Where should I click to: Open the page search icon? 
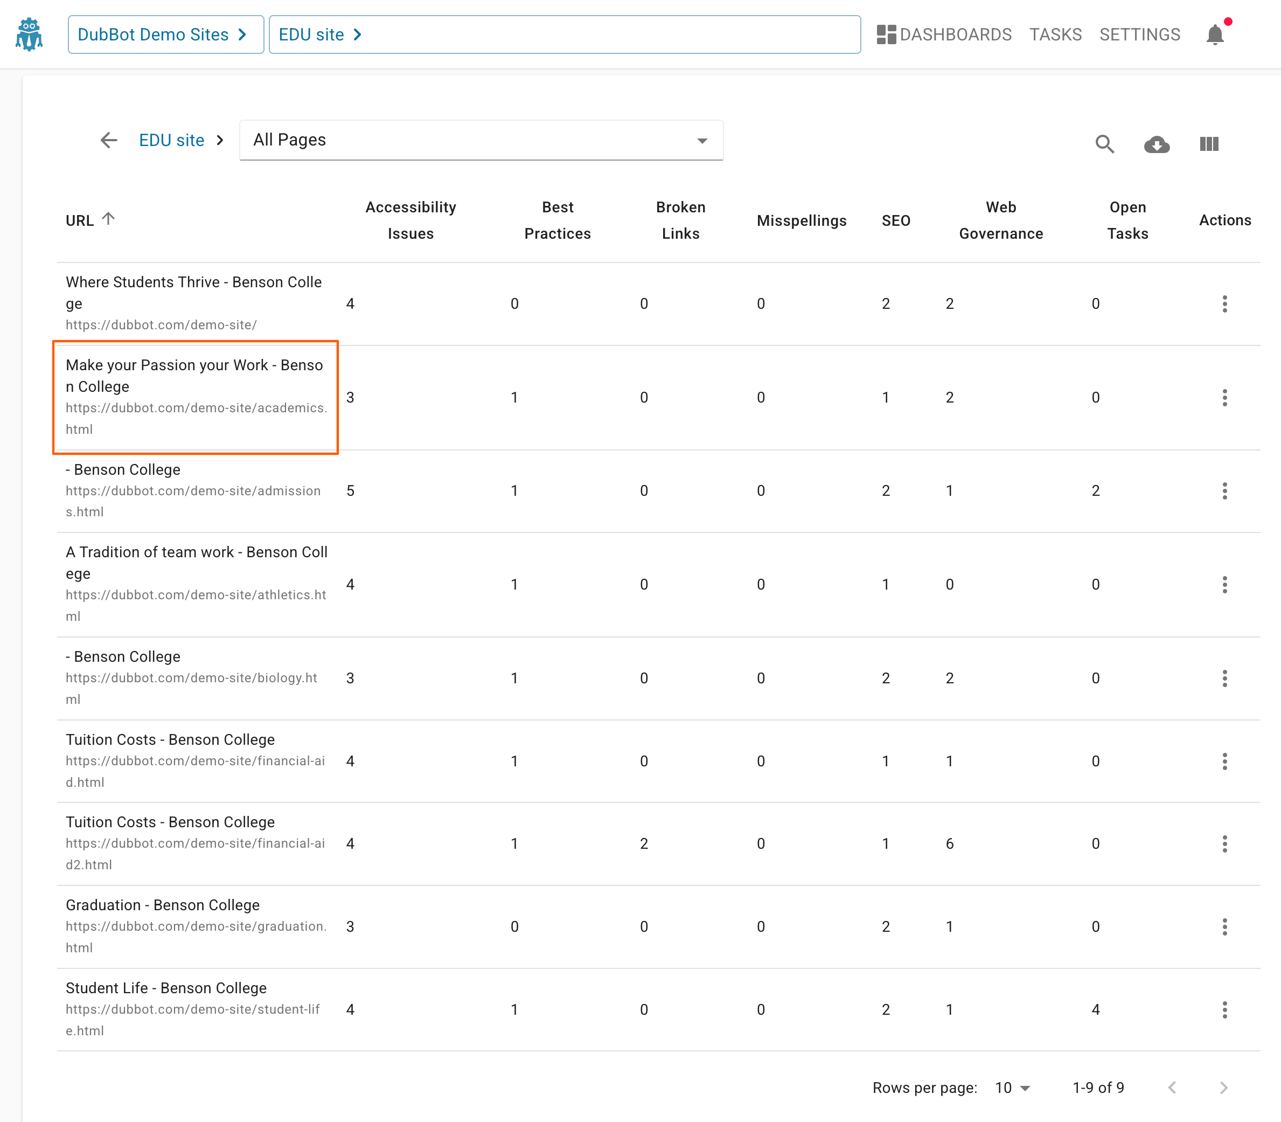1105,144
